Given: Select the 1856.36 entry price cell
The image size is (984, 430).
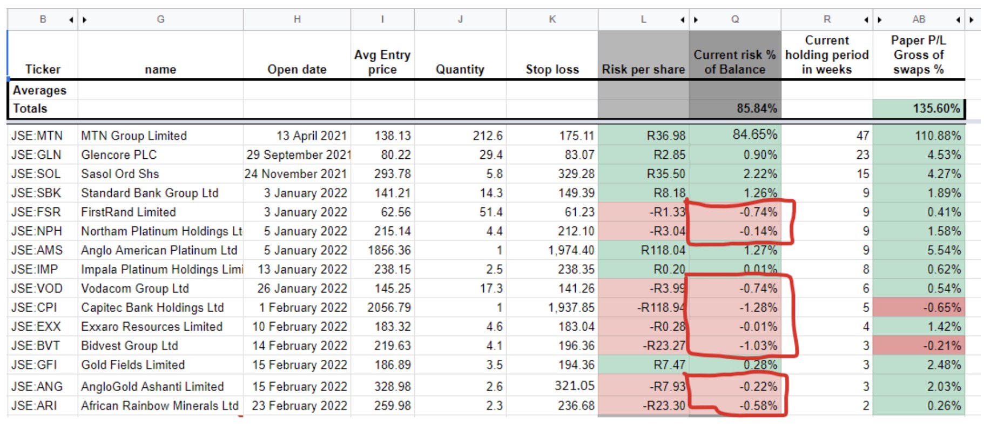Looking at the screenshot, I should pyautogui.click(x=382, y=251).
